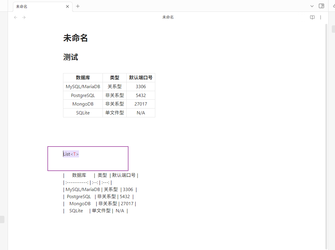This screenshot has height=250, width=335.
Task: Click the 类型 table header cell
Action: point(115,78)
